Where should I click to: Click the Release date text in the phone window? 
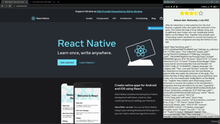pyautogui.click(x=191, y=20)
